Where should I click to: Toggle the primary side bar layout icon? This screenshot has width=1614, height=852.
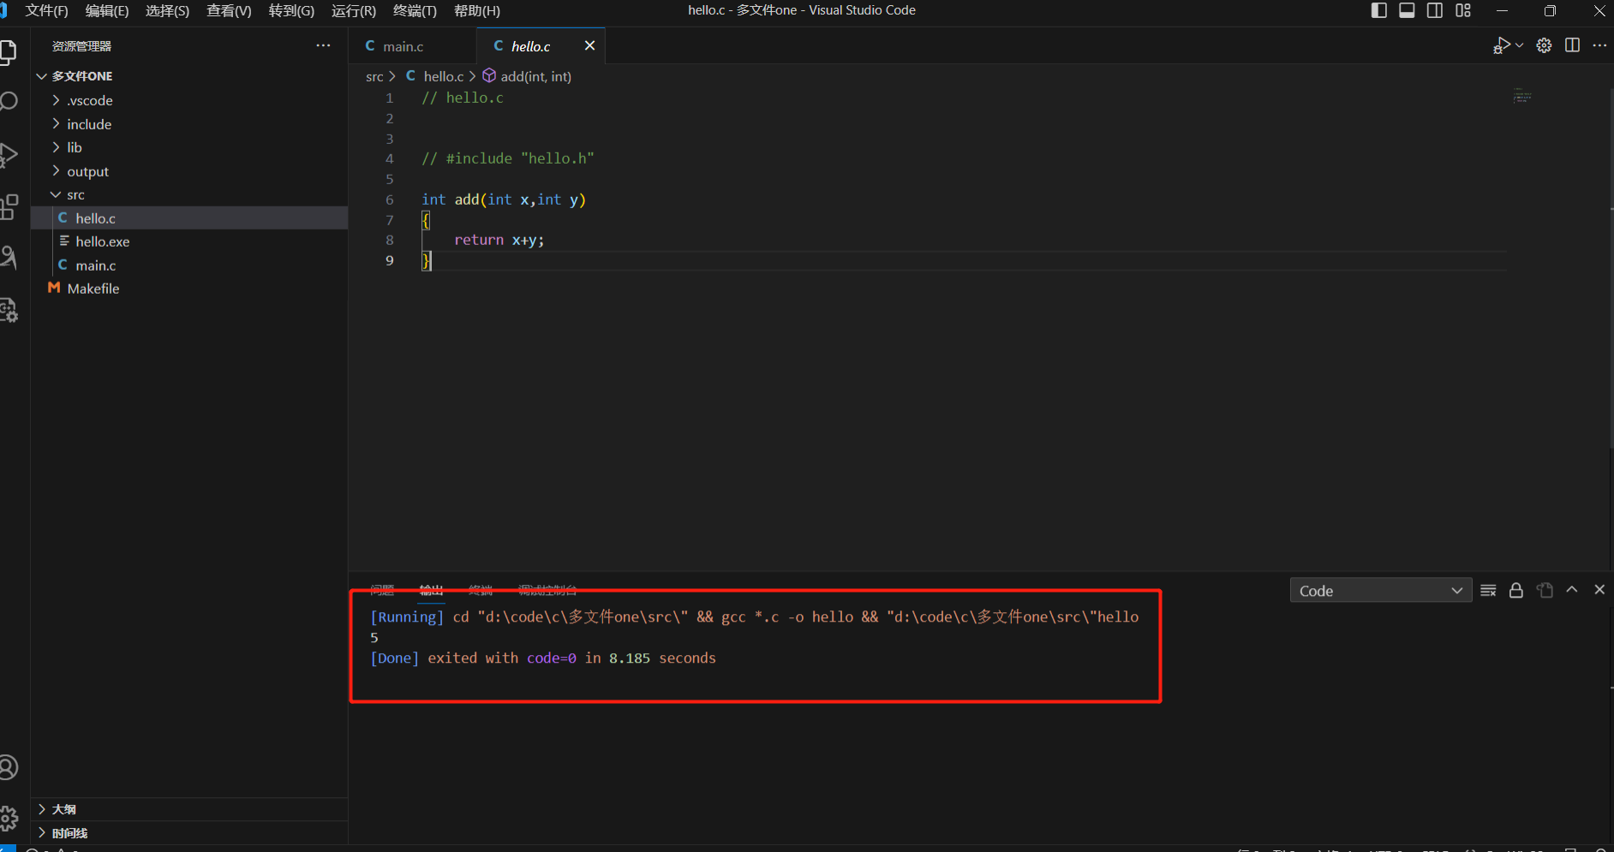click(x=1378, y=10)
